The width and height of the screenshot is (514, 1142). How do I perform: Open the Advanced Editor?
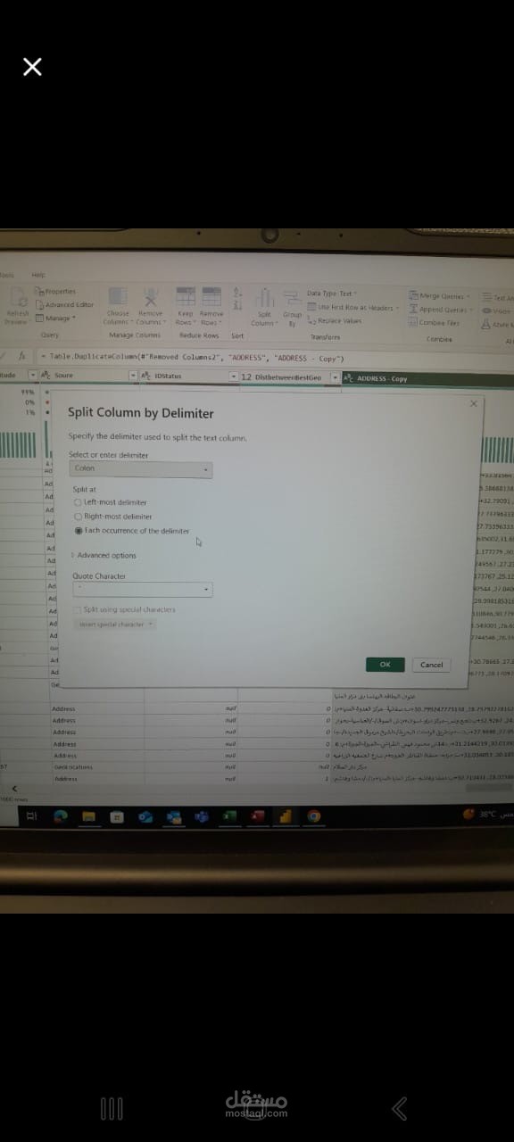pyautogui.click(x=63, y=304)
